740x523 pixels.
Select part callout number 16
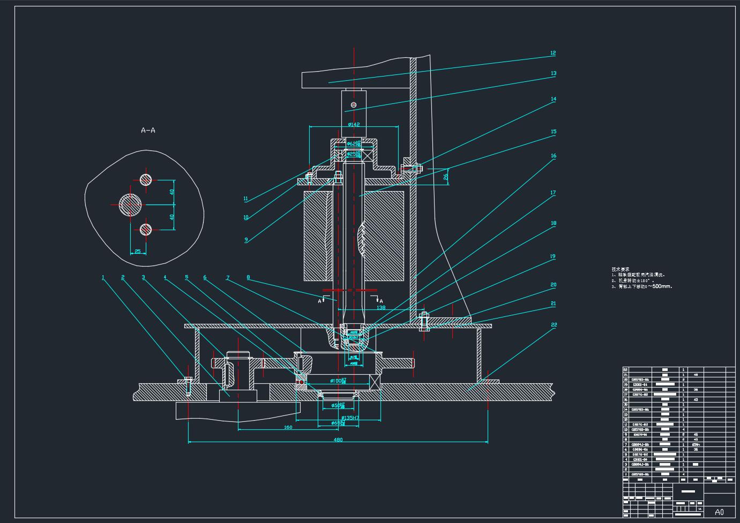(554, 156)
